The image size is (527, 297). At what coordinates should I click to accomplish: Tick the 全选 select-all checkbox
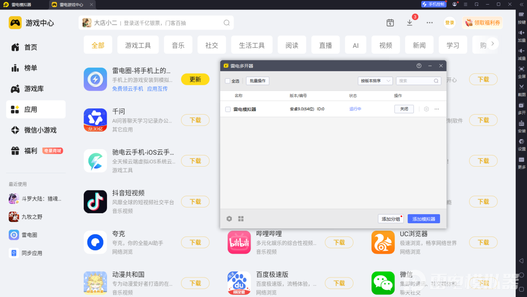click(228, 81)
